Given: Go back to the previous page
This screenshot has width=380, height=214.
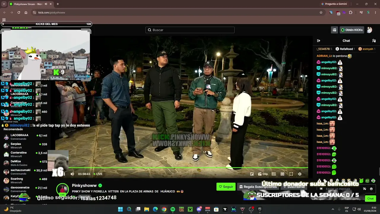Looking at the screenshot, I should click(4, 12).
